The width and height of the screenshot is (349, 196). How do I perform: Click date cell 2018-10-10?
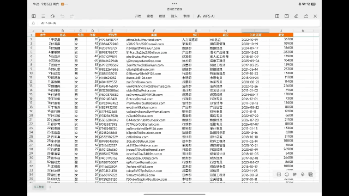tap(255, 137)
